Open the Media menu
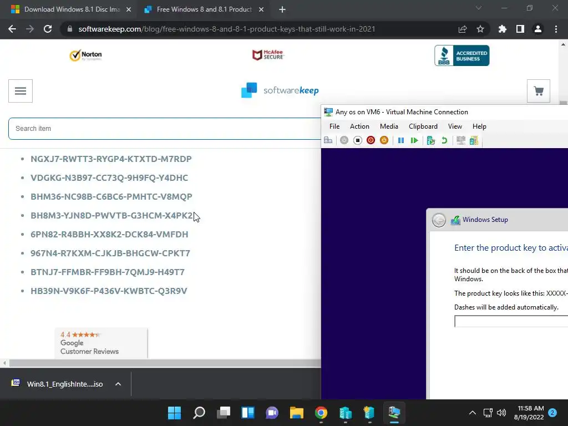This screenshot has height=426, width=568. 389,126
